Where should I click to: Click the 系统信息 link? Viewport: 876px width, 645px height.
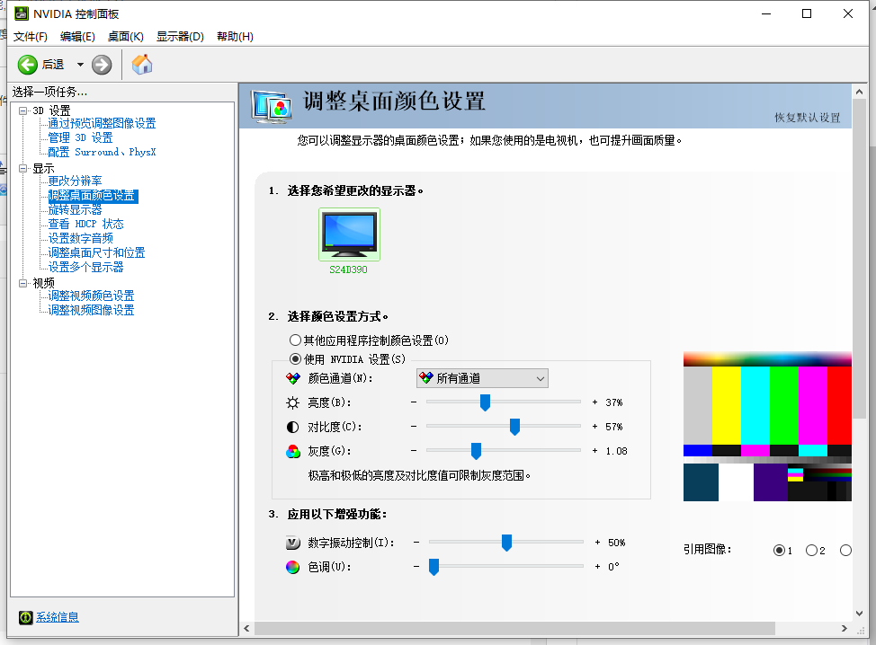coord(57,617)
